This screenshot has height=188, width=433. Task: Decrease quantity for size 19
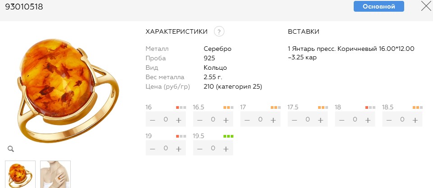click(x=153, y=148)
